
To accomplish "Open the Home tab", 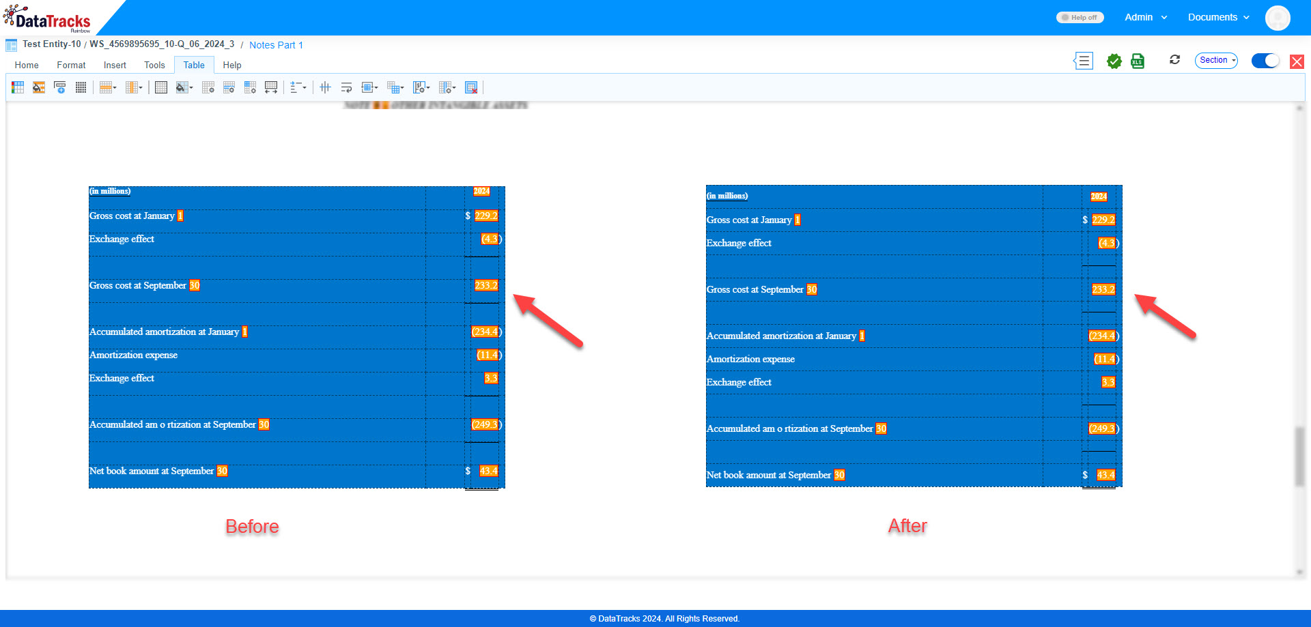I will pyautogui.click(x=27, y=65).
